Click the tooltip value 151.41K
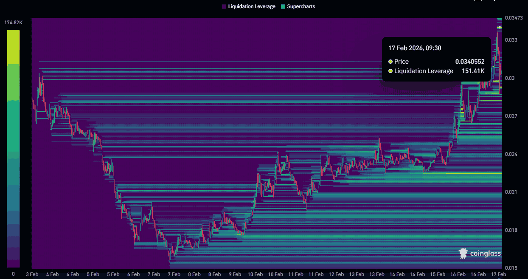The width and height of the screenshot is (528, 279). [473, 71]
